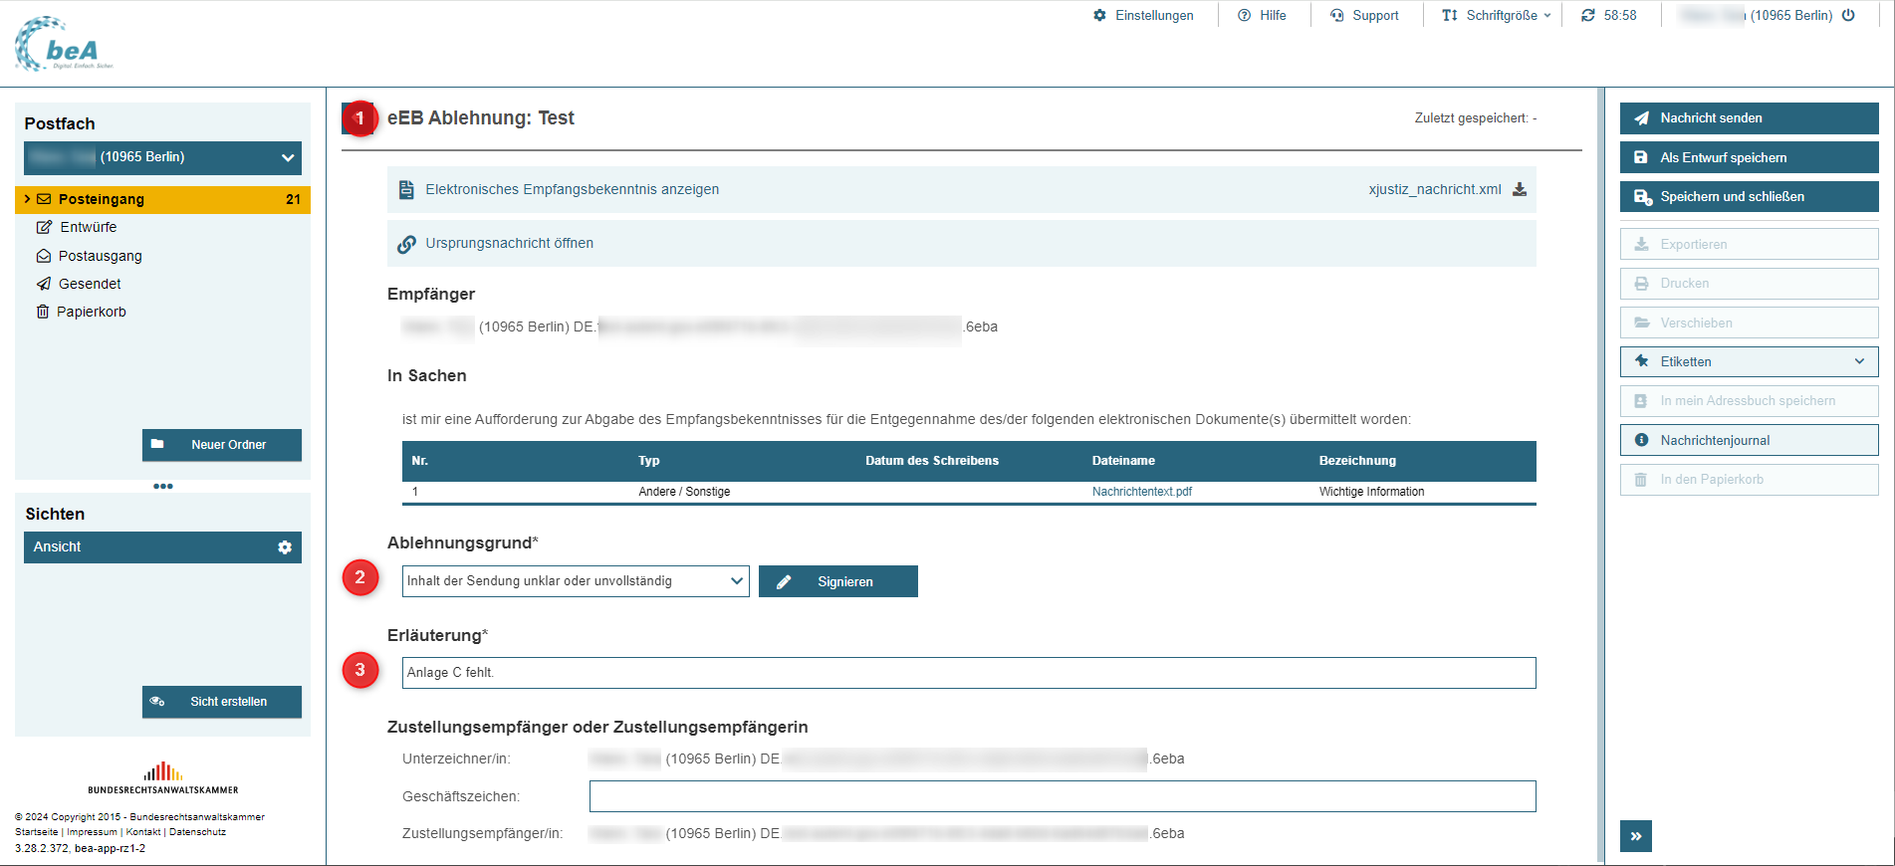Open the Ablehnungsgrund dropdown
The image size is (1895, 866).
point(575,581)
